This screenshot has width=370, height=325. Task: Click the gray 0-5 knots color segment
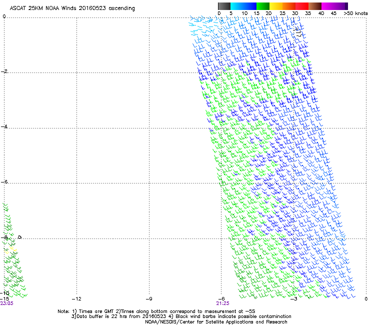[x=224, y=6]
